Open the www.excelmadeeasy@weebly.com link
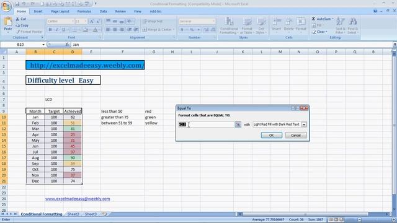The image size is (397, 223). tap(78, 199)
